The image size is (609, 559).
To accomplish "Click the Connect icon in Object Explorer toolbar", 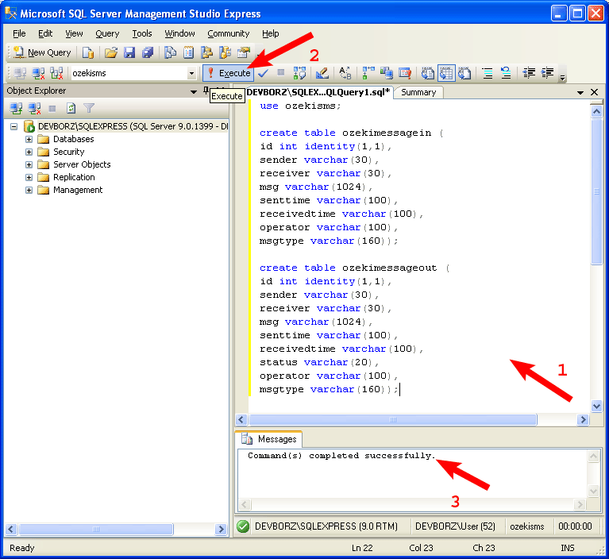I will point(16,108).
